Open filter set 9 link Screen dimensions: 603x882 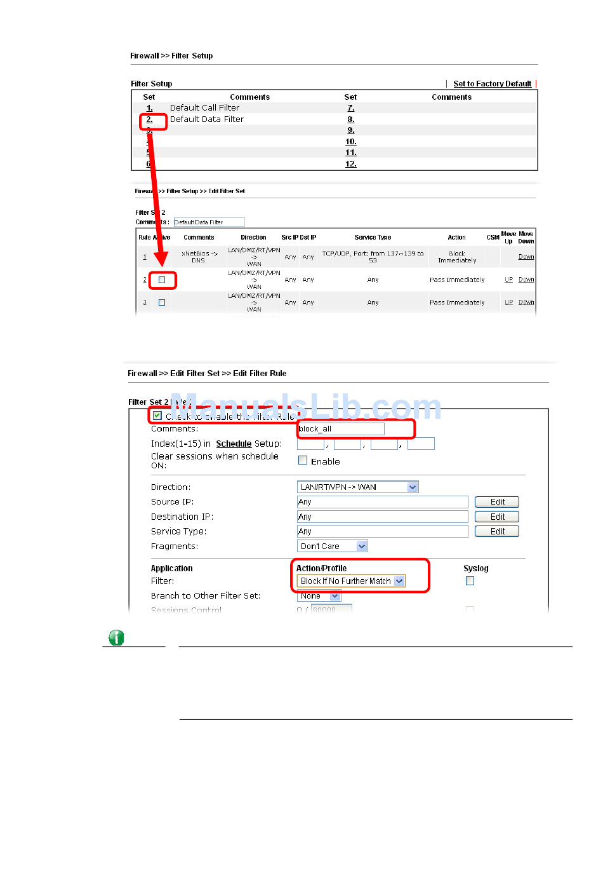pyautogui.click(x=351, y=130)
